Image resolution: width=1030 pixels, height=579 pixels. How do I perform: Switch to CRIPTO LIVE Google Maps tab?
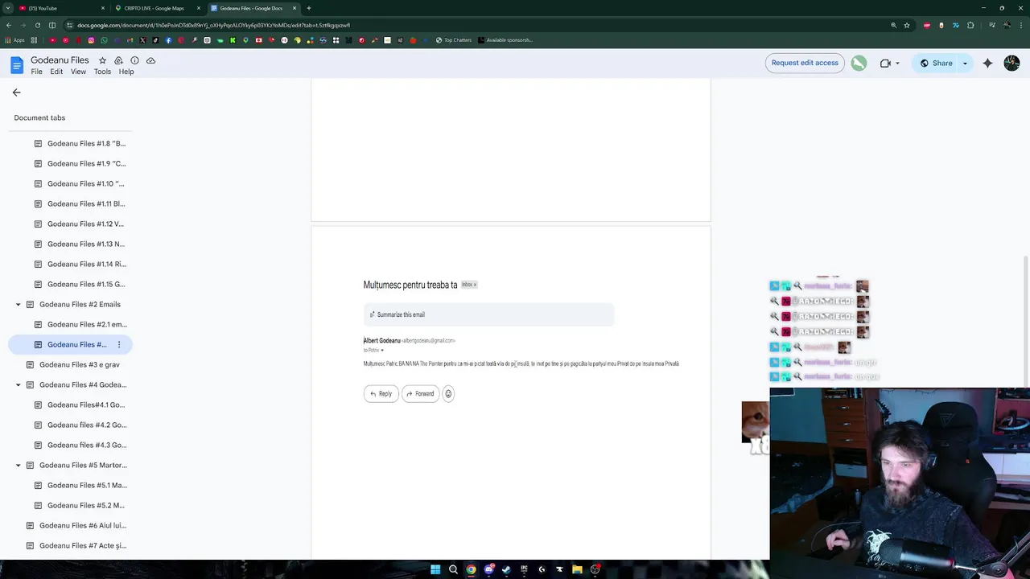click(157, 8)
